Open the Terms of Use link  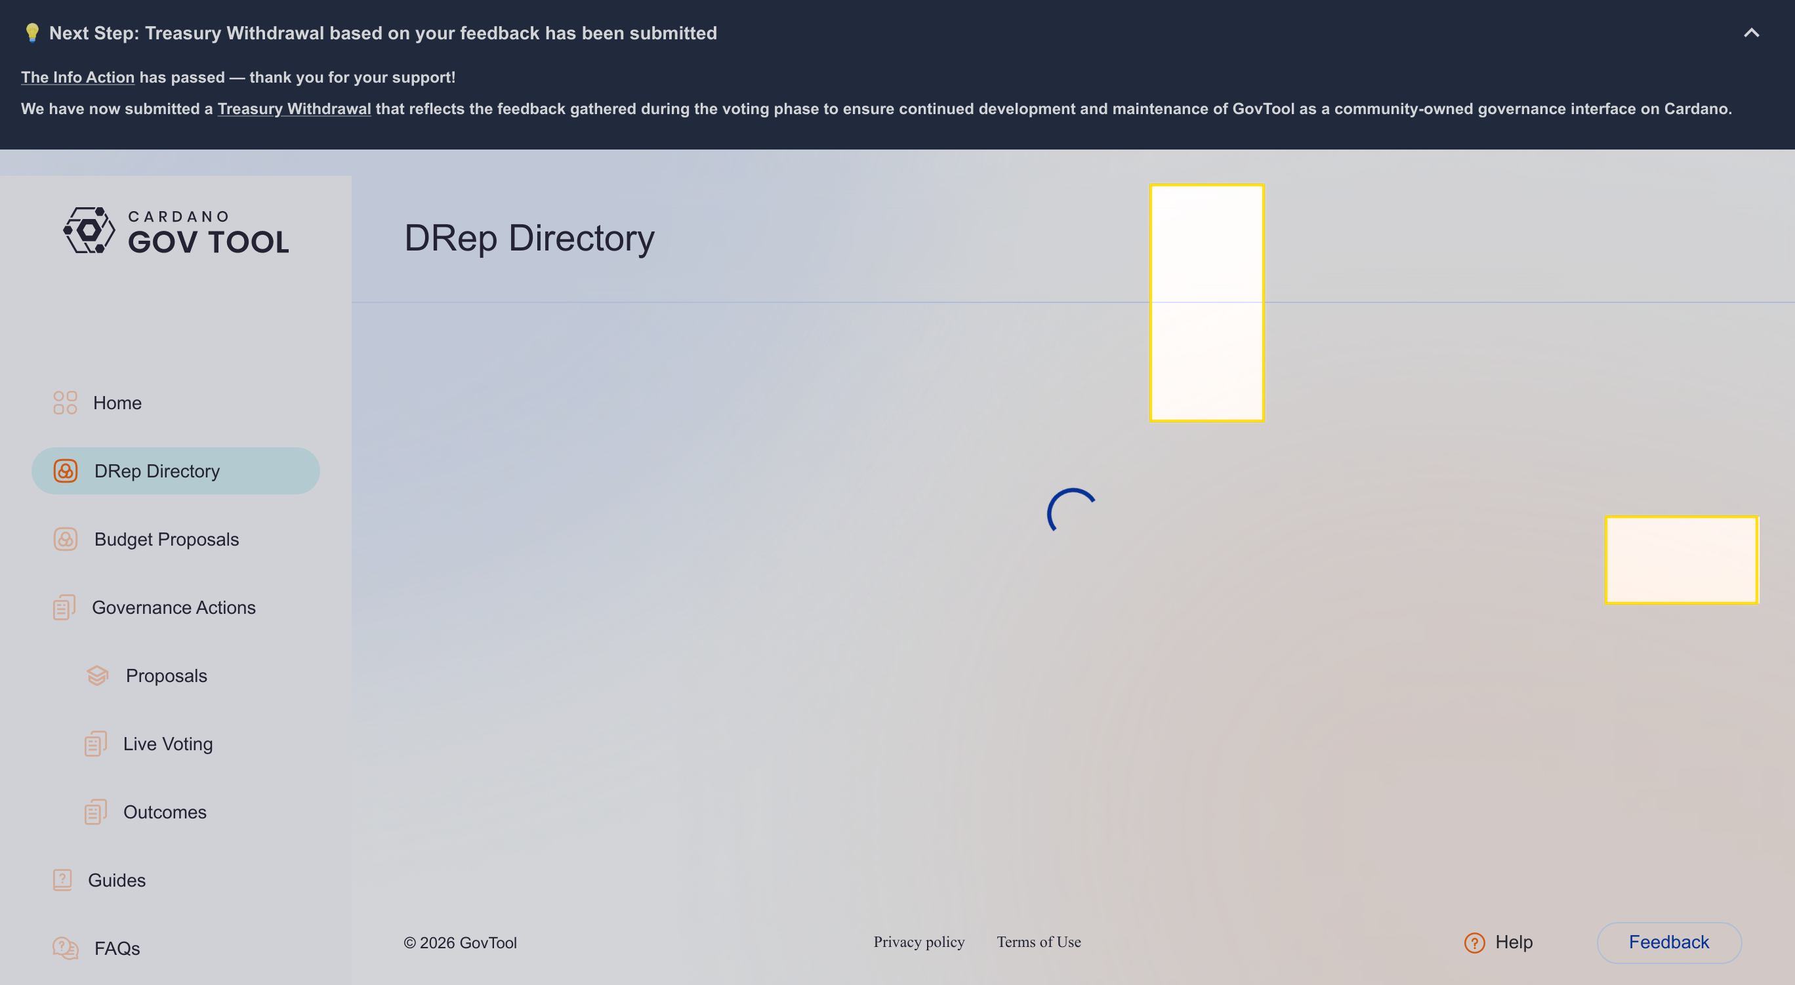pyautogui.click(x=1039, y=942)
